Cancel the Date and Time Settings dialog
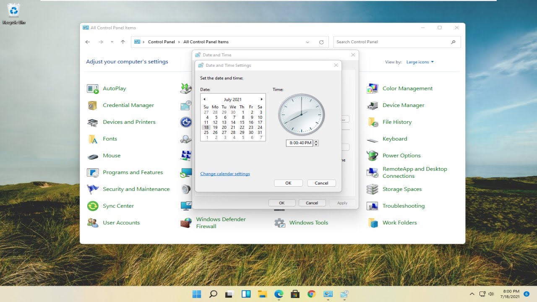Viewport: 537px width, 302px height. pyautogui.click(x=321, y=183)
